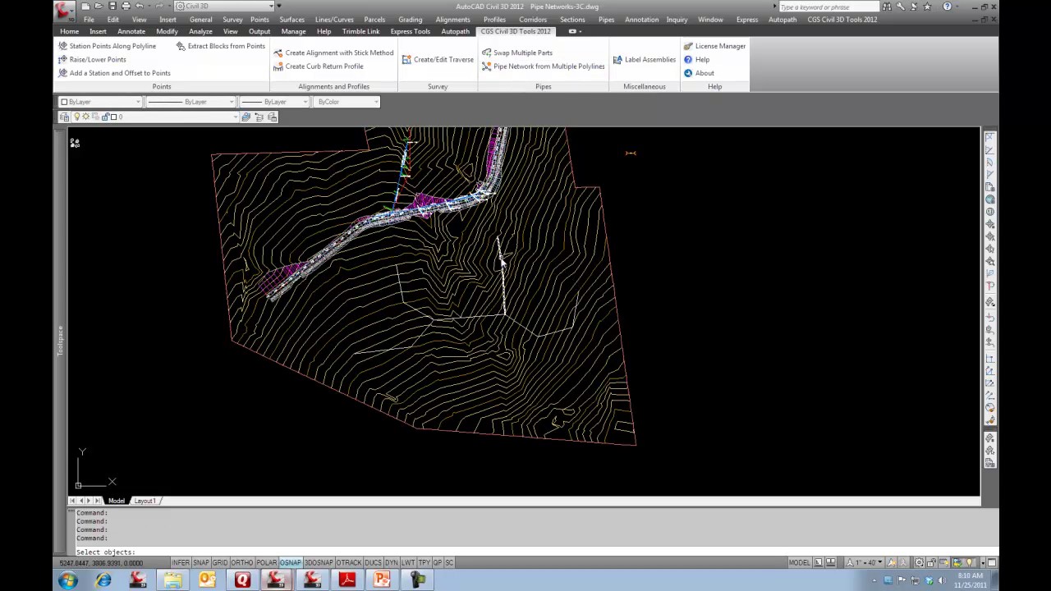The width and height of the screenshot is (1051, 591).
Task: Undo last action with the Undo arrow
Action: pos(139,6)
